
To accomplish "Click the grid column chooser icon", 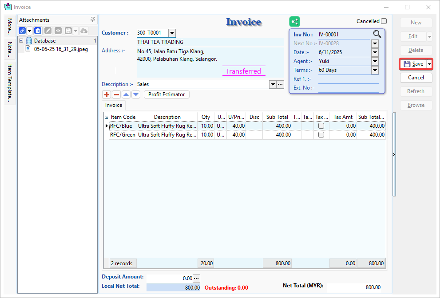I will pyautogui.click(x=107, y=117).
